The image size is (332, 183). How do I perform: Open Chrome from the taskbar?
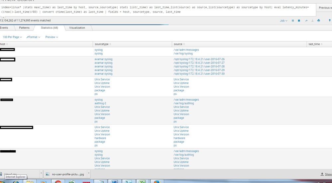58,181
